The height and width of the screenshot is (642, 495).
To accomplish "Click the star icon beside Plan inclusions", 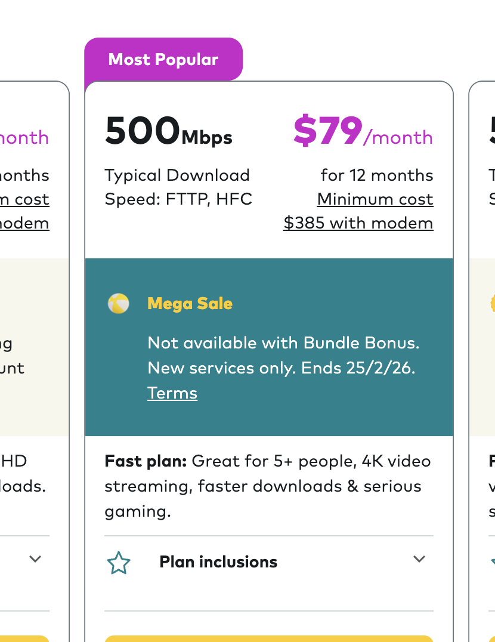I will (119, 563).
